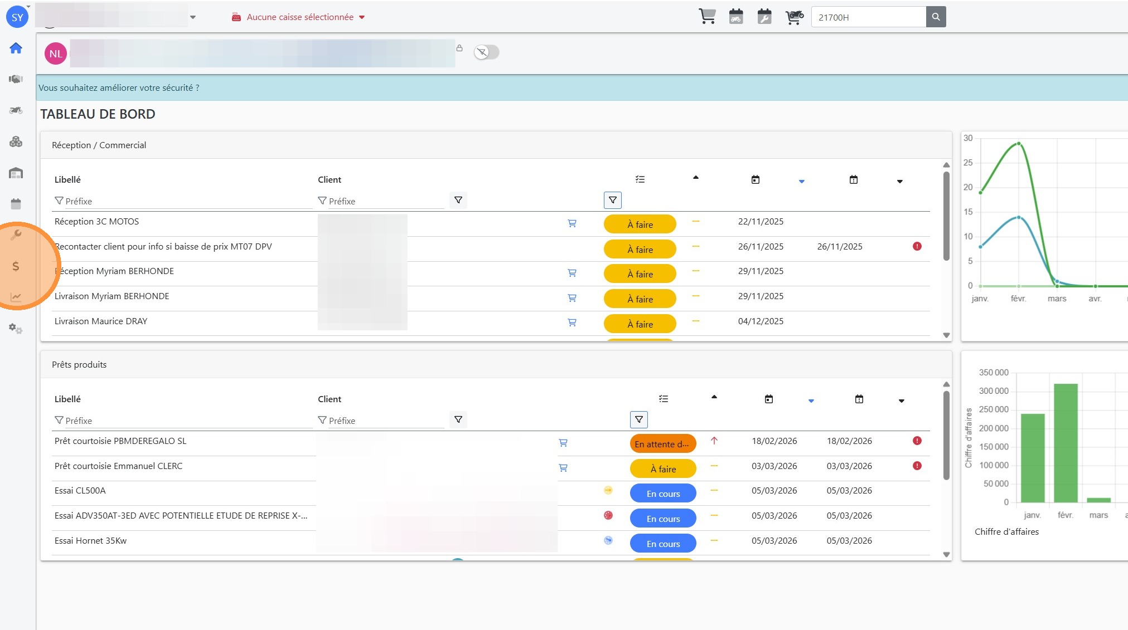
Task: Open the dropdown arrow beside SY account name
Action: pos(193,17)
